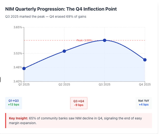Click the 3.53% y-axis label
The width and height of the screenshot is (159, 134).
pyautogui.click(x=18, y=53)
